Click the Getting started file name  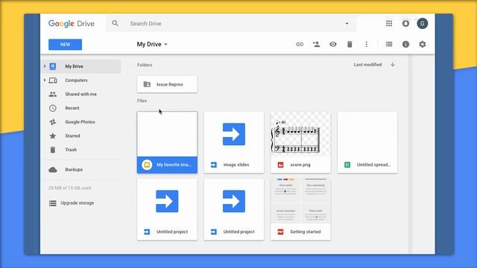[306, 232]
